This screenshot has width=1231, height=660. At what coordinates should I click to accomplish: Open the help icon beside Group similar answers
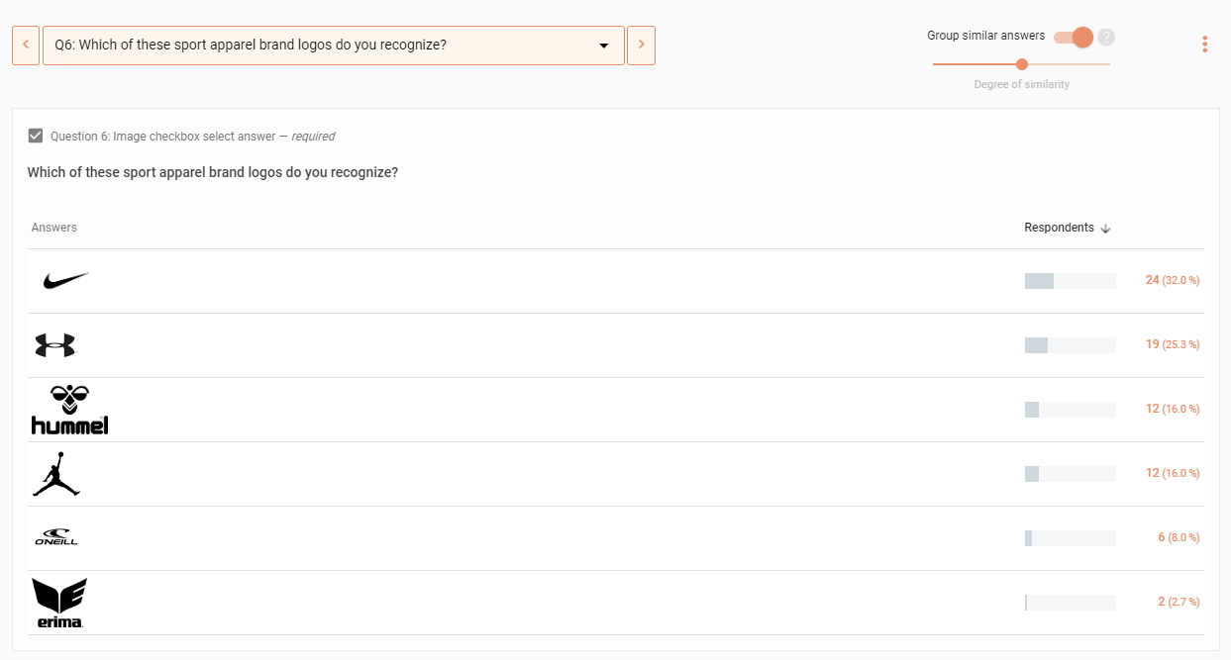1106,37
